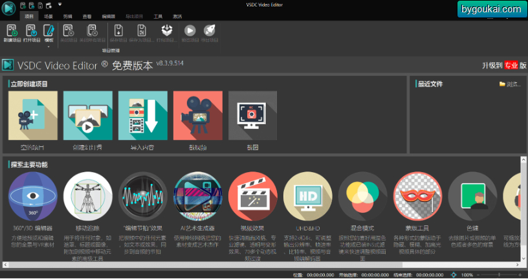This screenshot has width=528, height=279.
Task: Click the 位置 timecode value in status bar
Action: [x=320, y=275]
